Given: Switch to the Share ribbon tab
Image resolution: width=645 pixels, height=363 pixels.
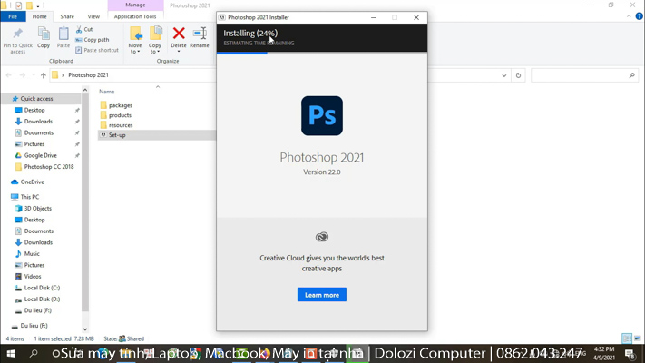Looking at the screenshot, I should click(67, 16).
